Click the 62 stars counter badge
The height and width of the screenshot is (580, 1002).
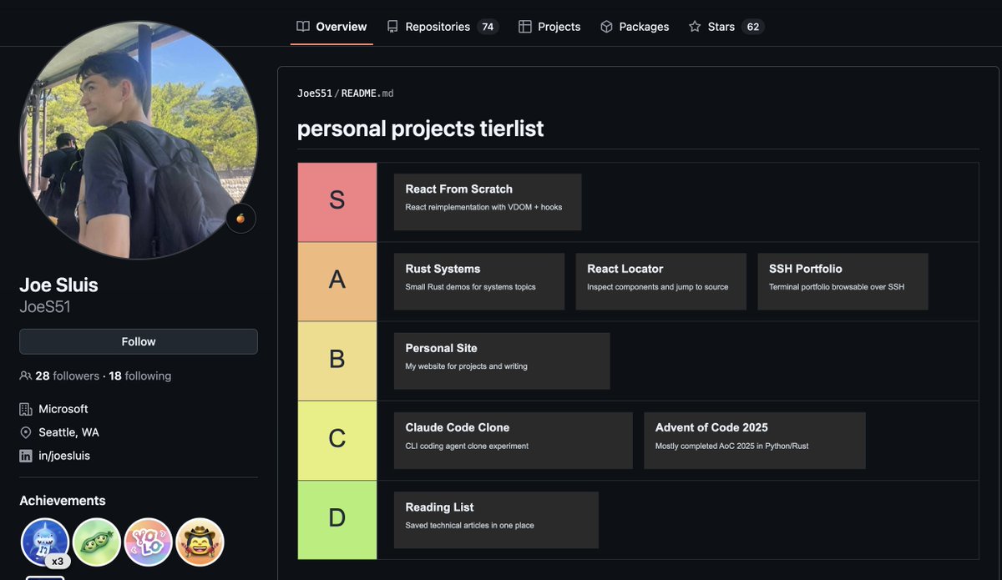(753, 27)
